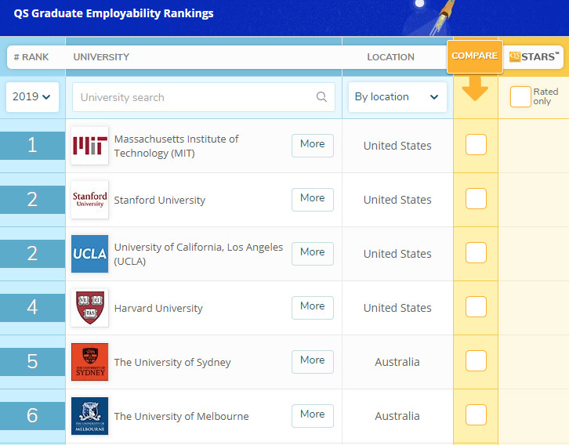Open the University of Sydney link
This screenshot has width=569, height=445.
172,362
